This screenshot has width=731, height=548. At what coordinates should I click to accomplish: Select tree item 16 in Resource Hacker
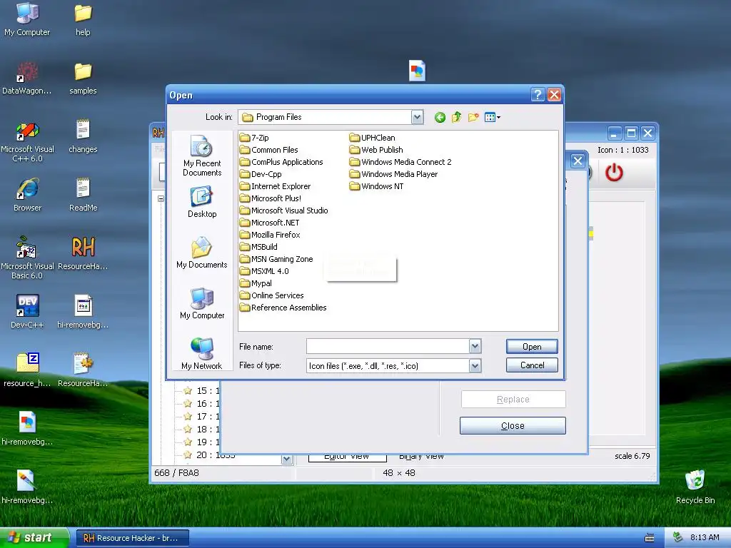click(201, 404)
